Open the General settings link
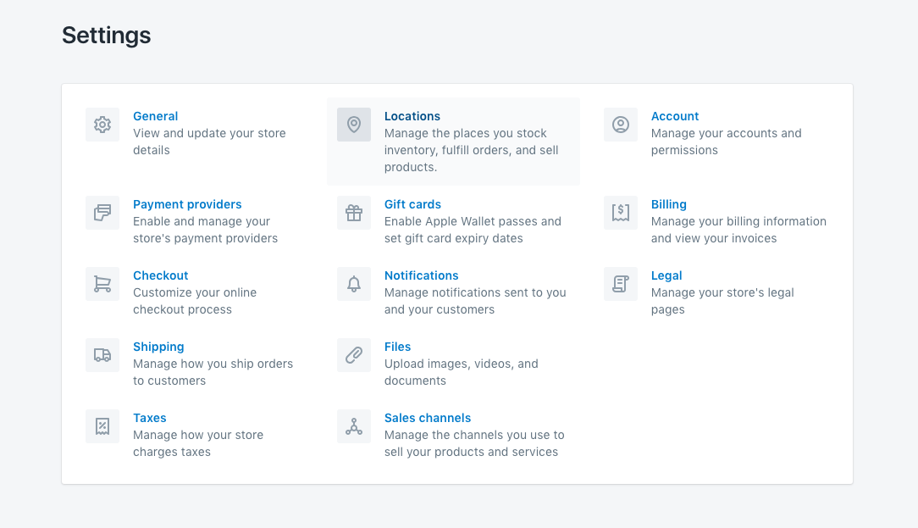 pyautogui.click(x=155, y=116)
